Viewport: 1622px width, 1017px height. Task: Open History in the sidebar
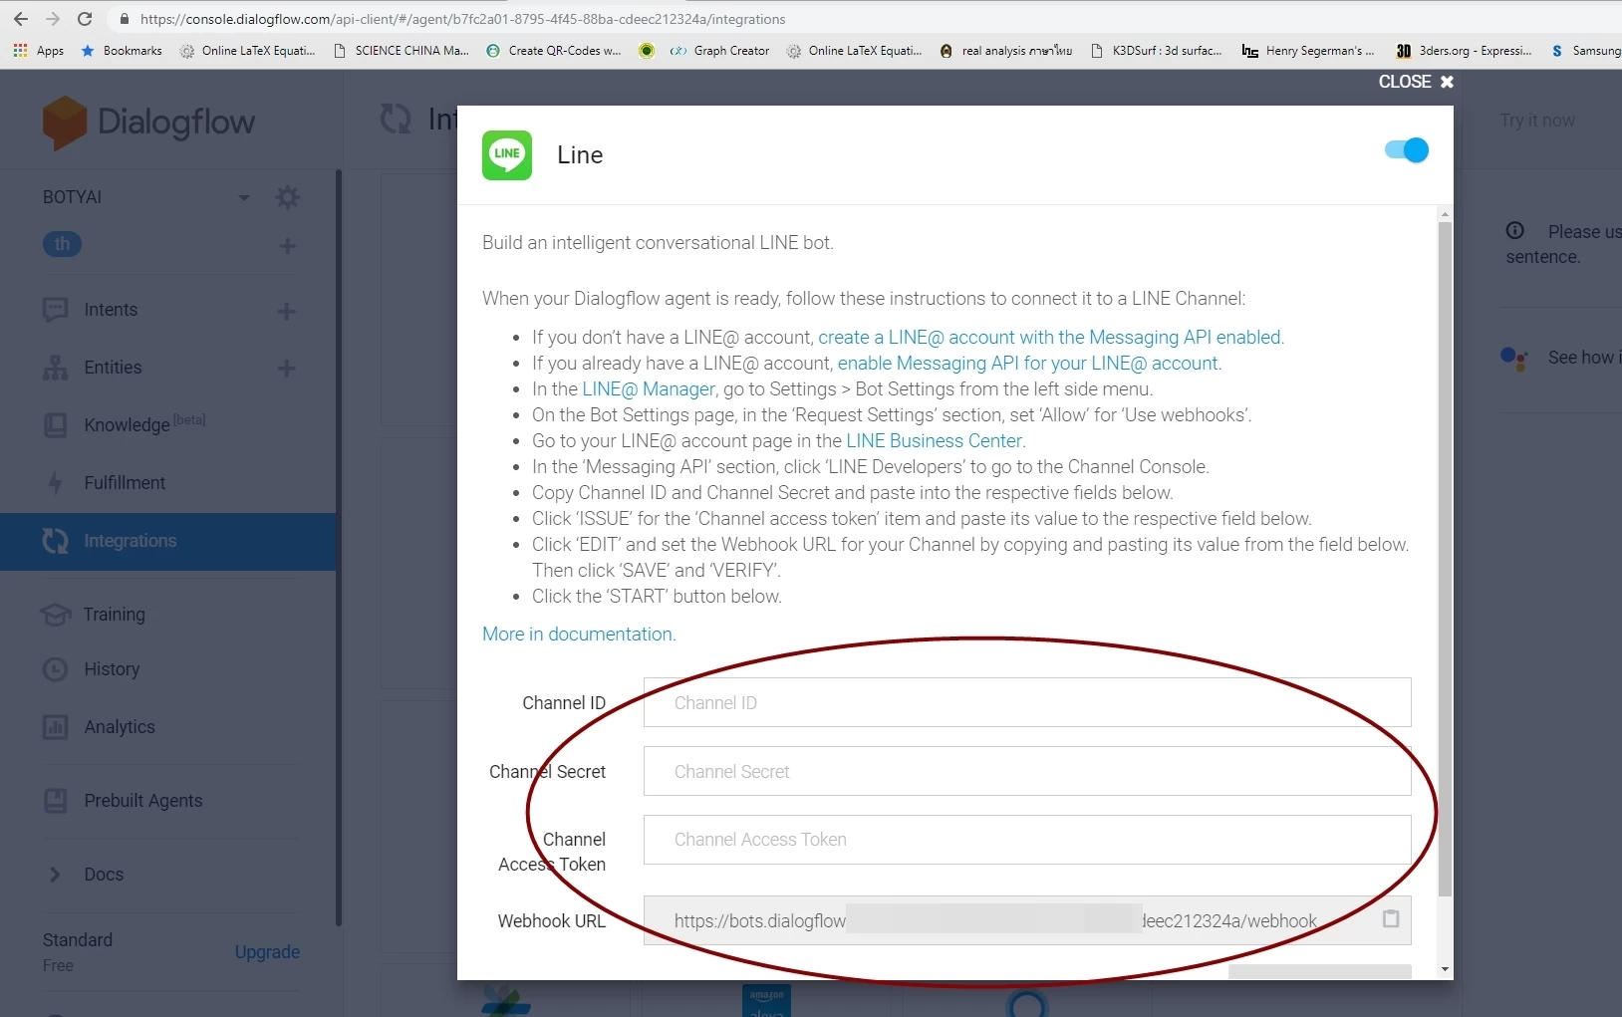(x=112, y=669)
